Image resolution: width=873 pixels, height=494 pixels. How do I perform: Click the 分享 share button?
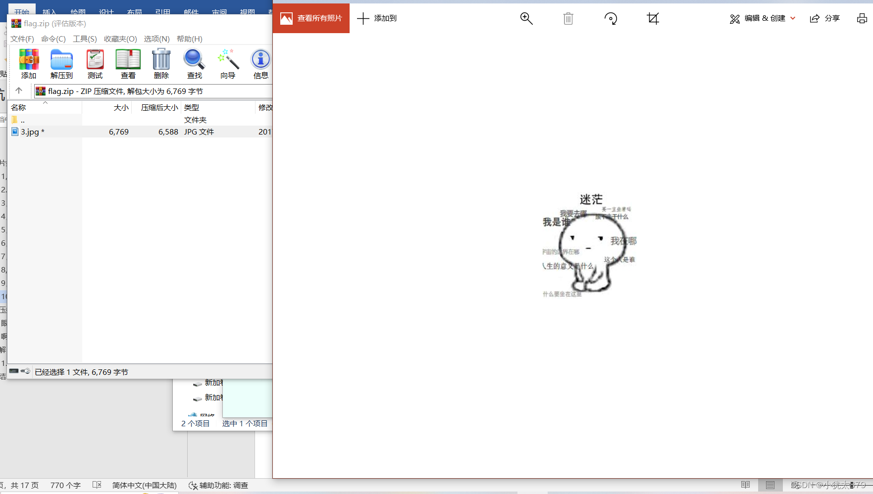[x=824, y=18]
